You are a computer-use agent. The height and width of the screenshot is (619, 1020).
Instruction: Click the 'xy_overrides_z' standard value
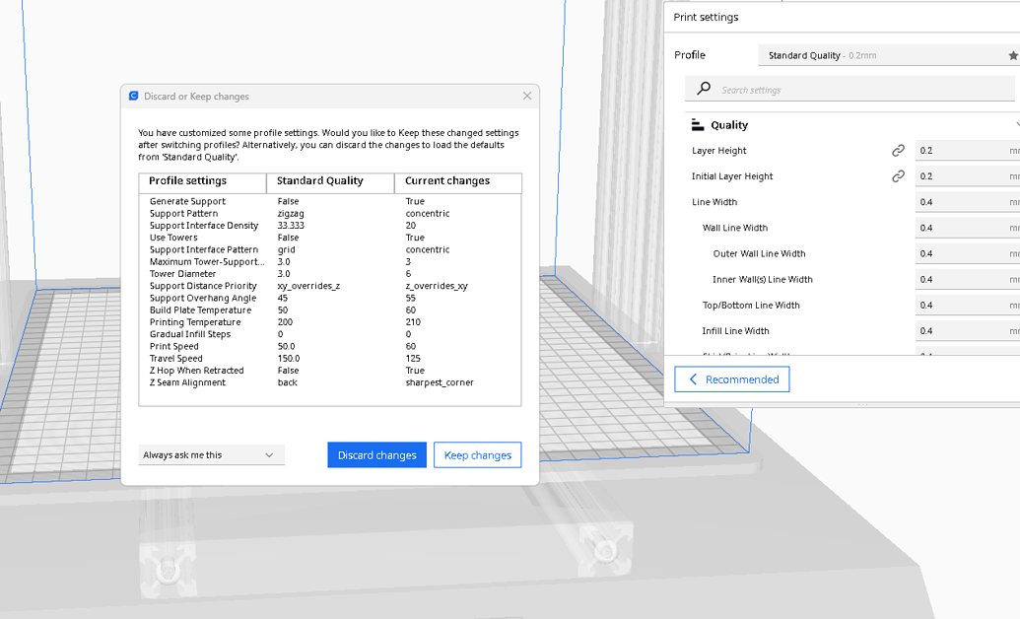(309, 286)
